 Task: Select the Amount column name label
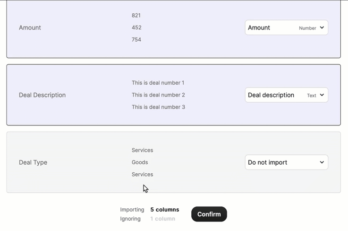30,27
